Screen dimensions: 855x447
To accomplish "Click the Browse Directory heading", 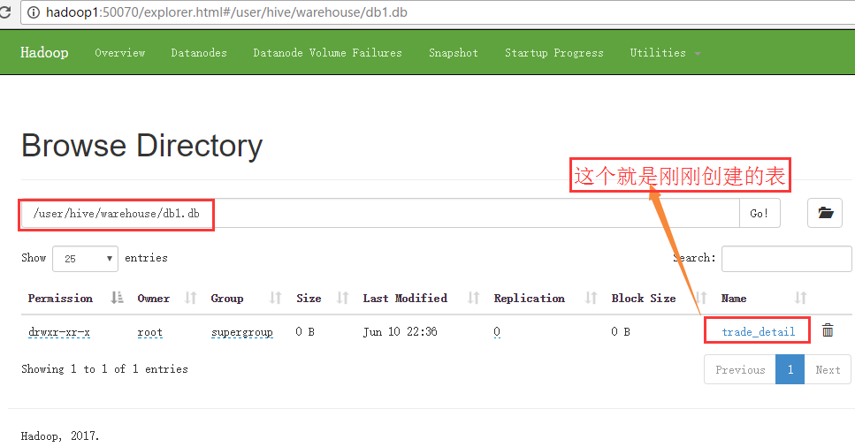I will point(141,146).
